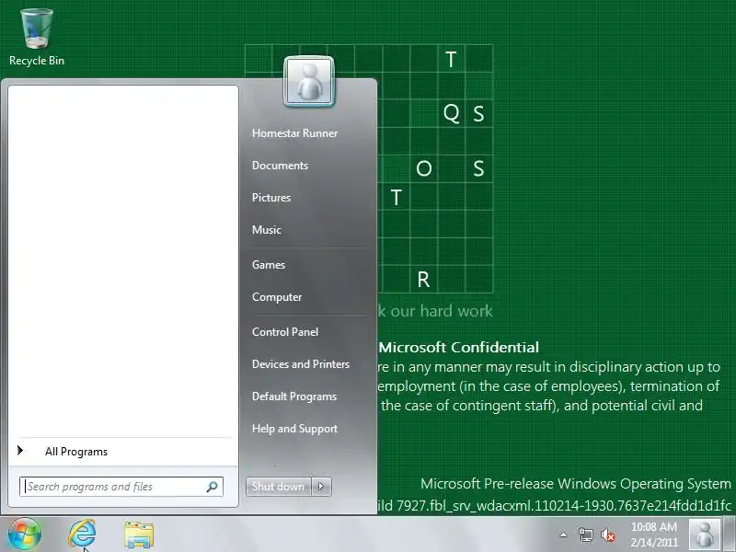
Task: Click the Windows Start orb
Action: [25, 535]
